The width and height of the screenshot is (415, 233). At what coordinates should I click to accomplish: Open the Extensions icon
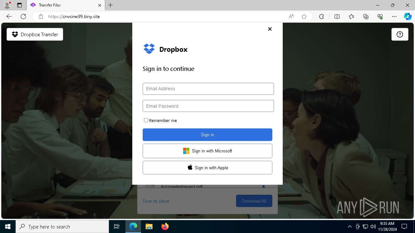321,17
